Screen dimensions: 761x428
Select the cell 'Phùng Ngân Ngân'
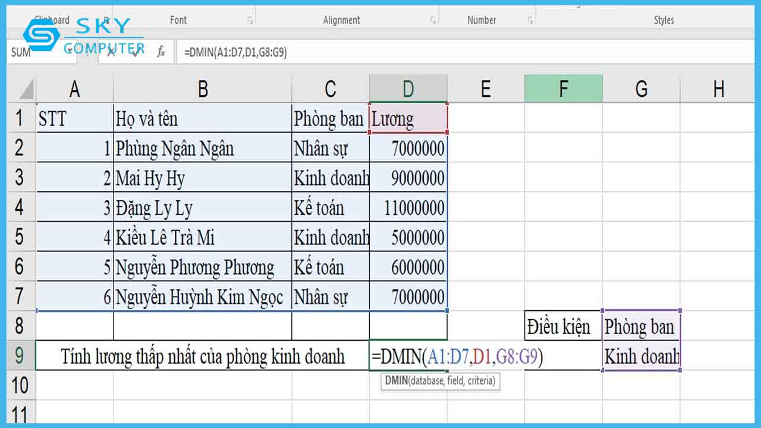[203, 148]
